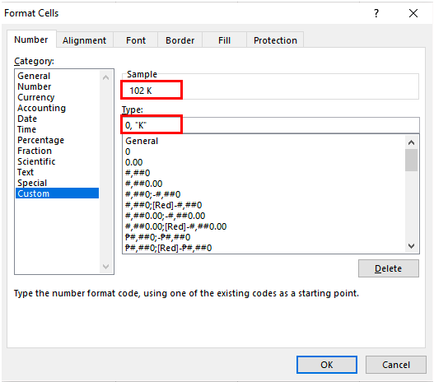Click the Cancel button
Screen dimensions: 434x382
396,365
